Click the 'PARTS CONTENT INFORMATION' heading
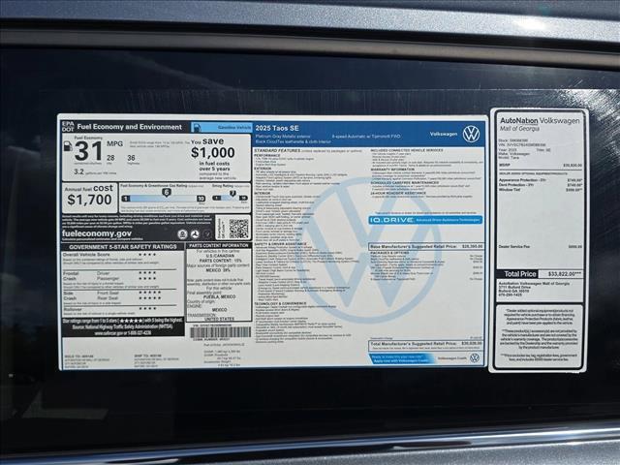 (x=219, y=245)
